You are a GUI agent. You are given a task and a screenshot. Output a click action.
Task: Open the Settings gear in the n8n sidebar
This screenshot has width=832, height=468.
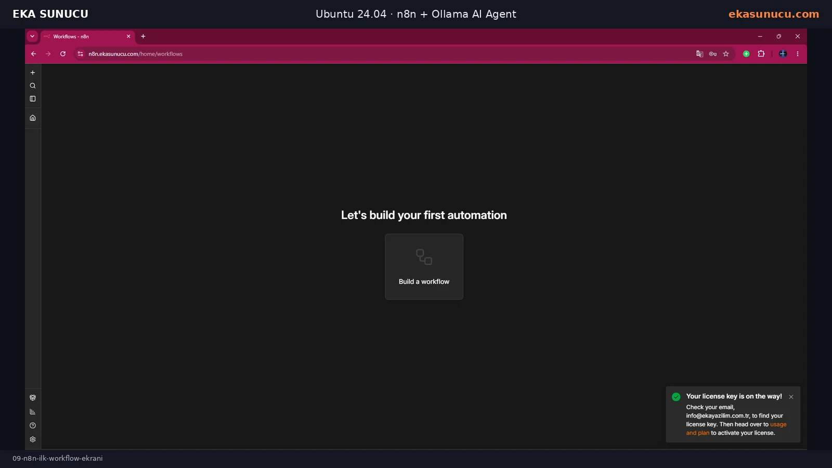point(33,439)
